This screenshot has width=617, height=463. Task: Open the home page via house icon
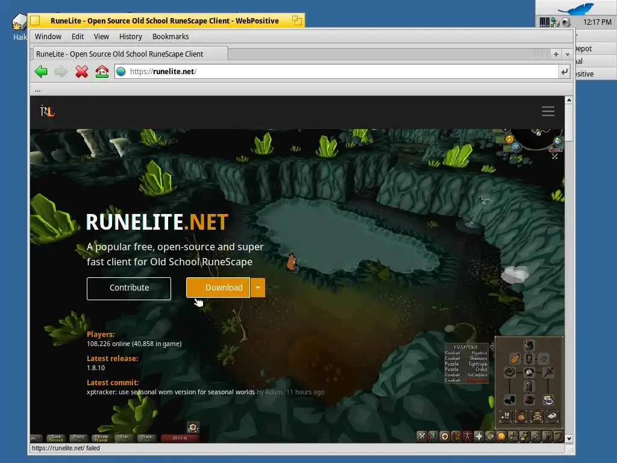click(102, 72)
